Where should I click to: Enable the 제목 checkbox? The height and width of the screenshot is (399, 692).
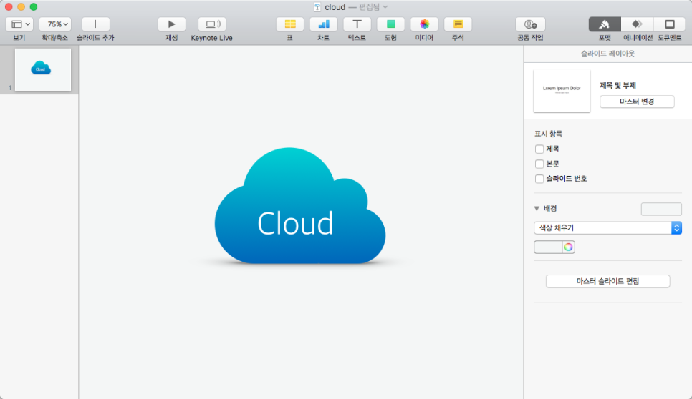point(539,149)
